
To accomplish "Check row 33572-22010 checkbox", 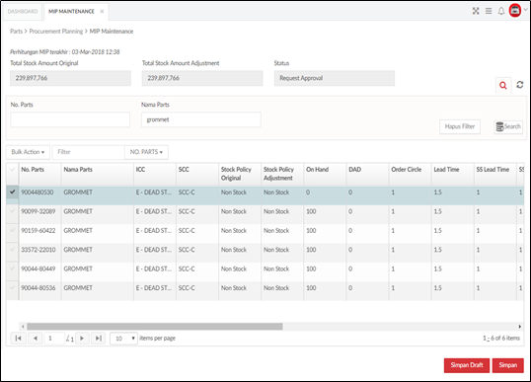I will (x=13, y=250).
